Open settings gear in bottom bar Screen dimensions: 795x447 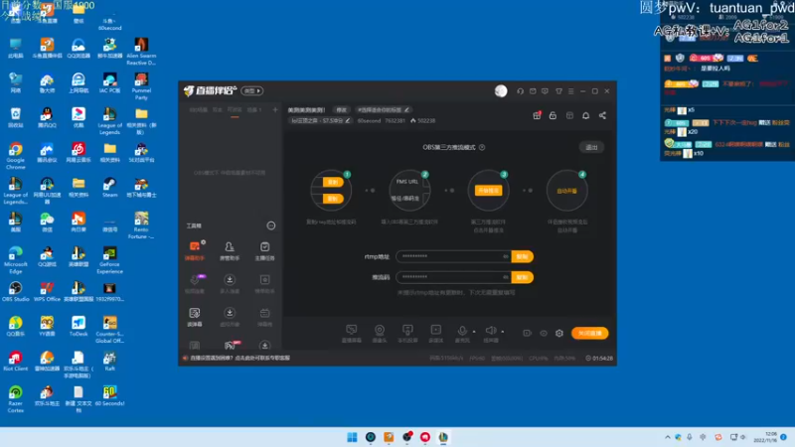559,333
